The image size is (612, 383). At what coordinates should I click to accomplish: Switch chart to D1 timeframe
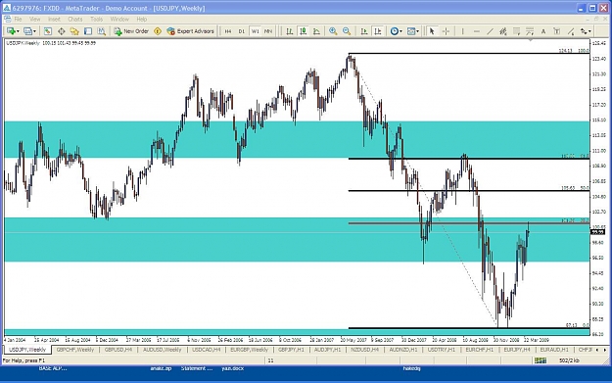tap(242, 31)
